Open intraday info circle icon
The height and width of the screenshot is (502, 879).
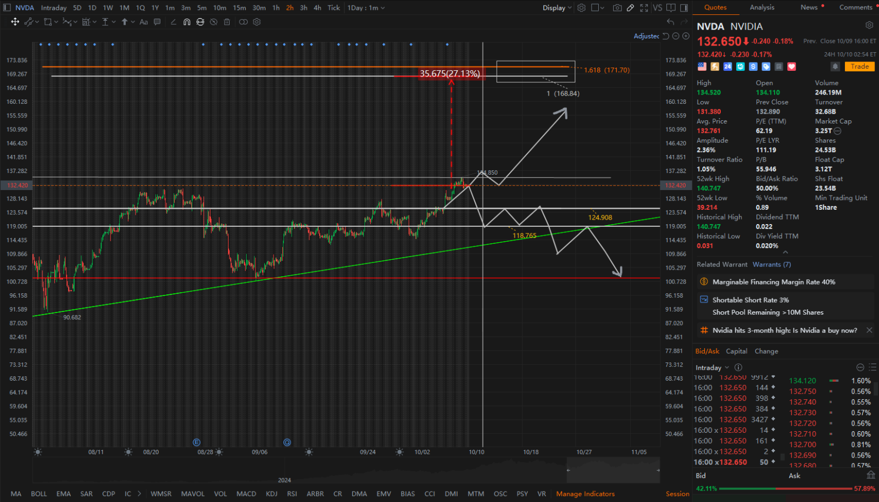[x=738, y=367]
